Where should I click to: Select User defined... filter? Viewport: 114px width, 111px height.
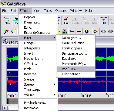(76, 74)
